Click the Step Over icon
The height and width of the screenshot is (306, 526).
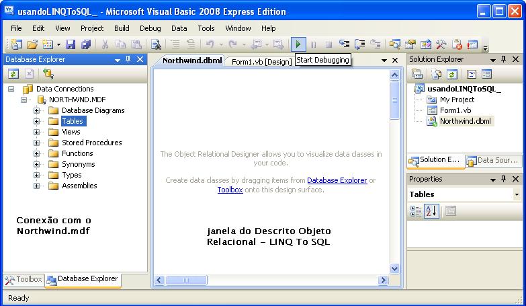click(x=360, y=44)
